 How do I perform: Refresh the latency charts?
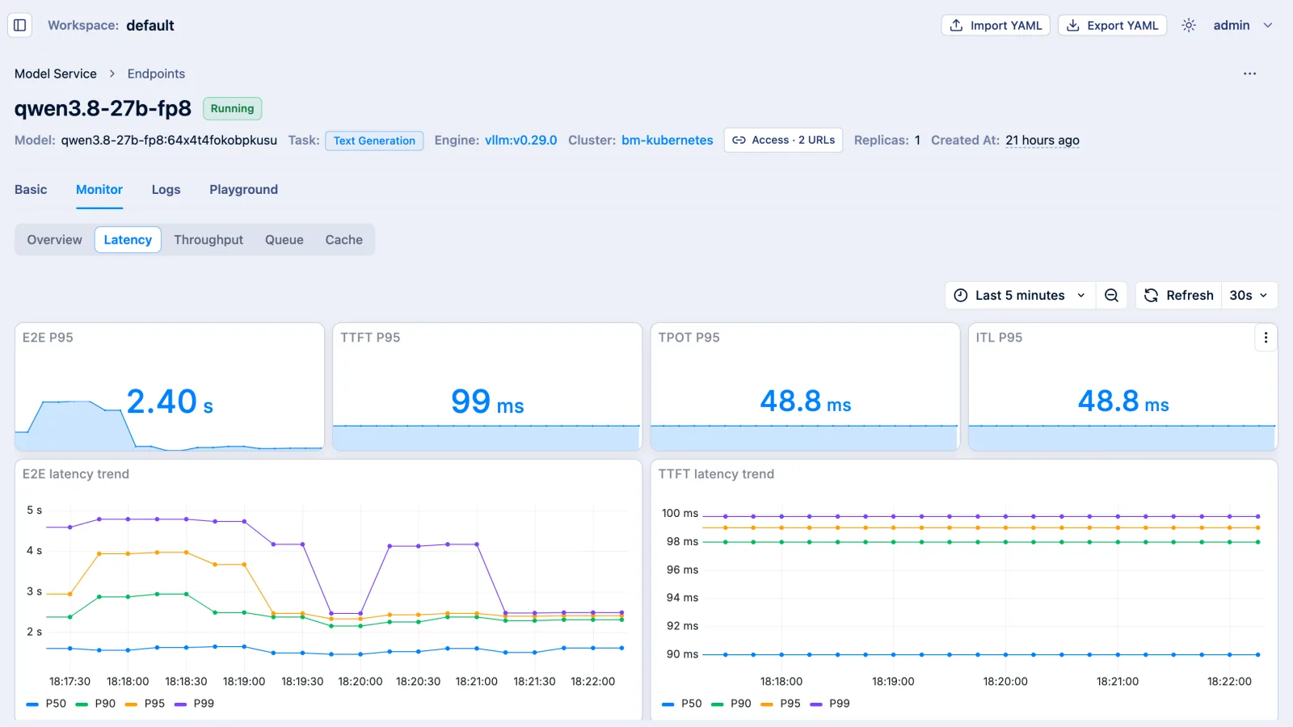(1179, 296)
